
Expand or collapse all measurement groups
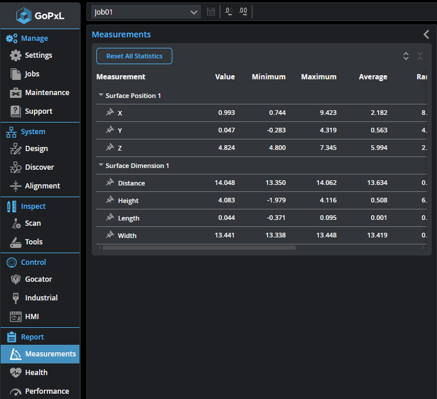coord(406,56)
